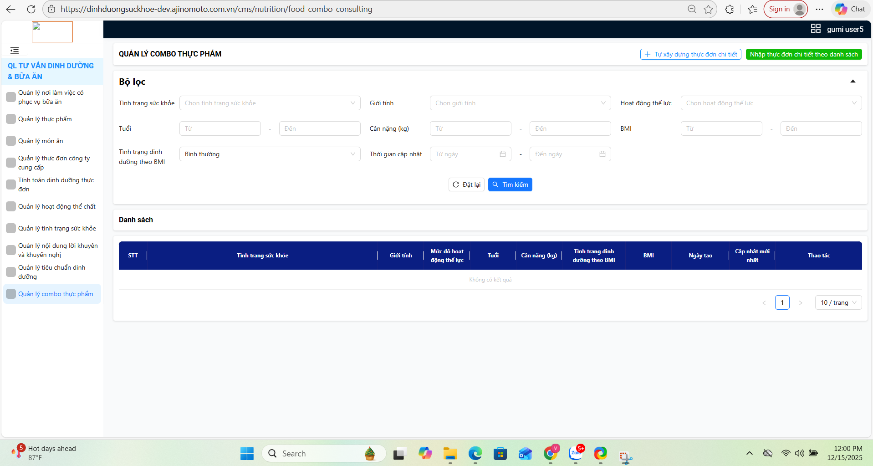
Task: Open the calendar icon in Đến ngày field
Action: pyautogui.click(x=602, y=154)
